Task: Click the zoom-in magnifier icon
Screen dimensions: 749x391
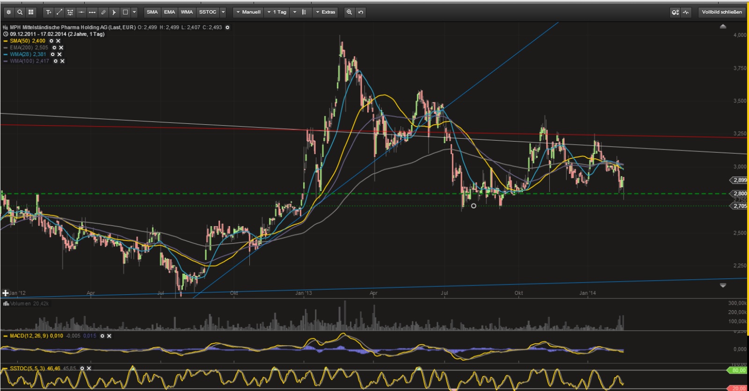Action: [x=349, y=12]
